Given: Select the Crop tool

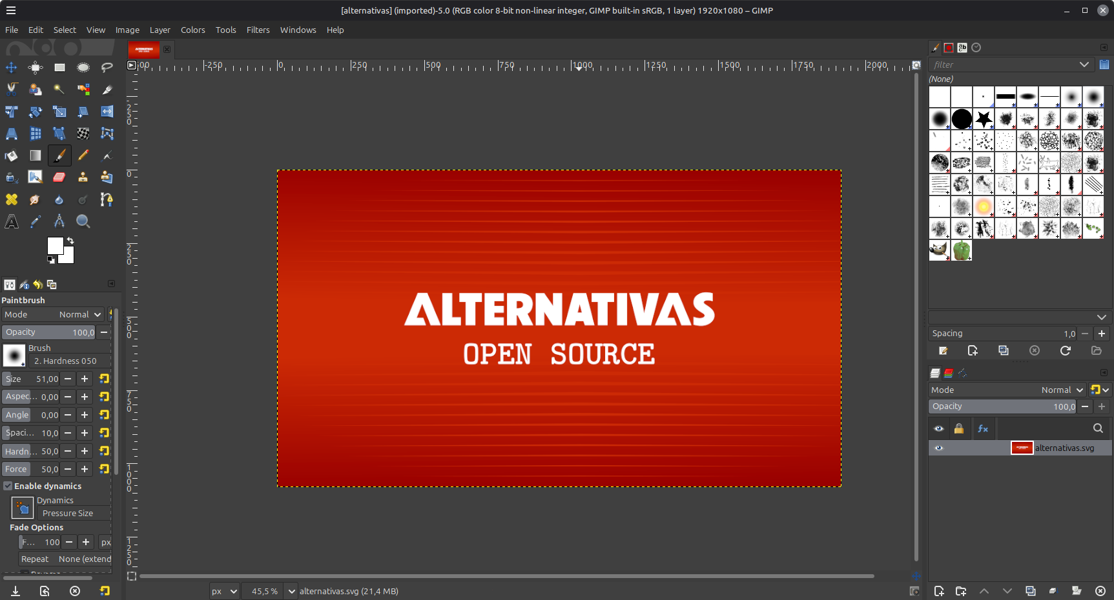Looking at the screenshot, I should pos(12,112).
